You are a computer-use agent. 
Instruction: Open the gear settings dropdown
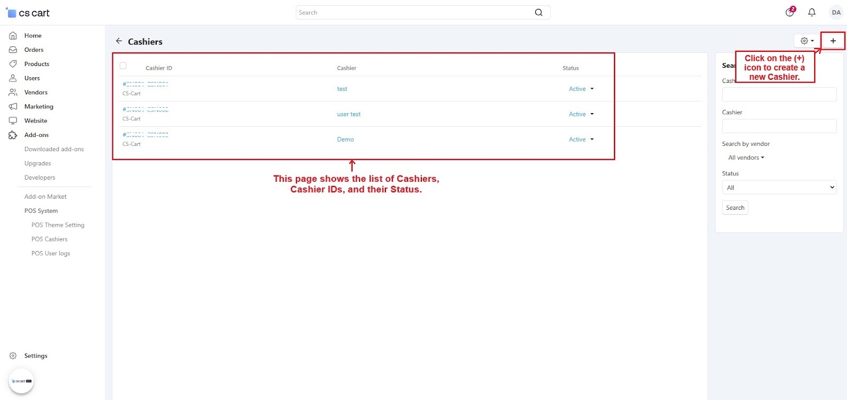[807, 41]
